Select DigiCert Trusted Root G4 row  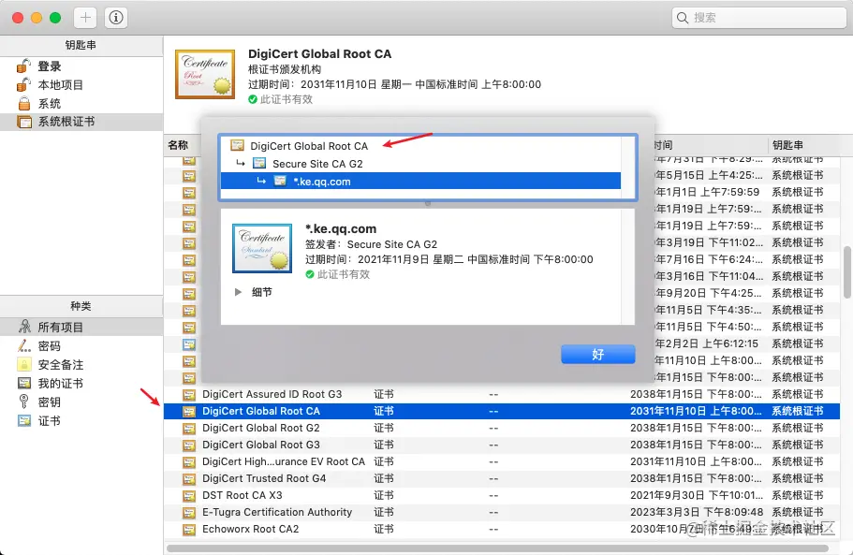point(502,478)
